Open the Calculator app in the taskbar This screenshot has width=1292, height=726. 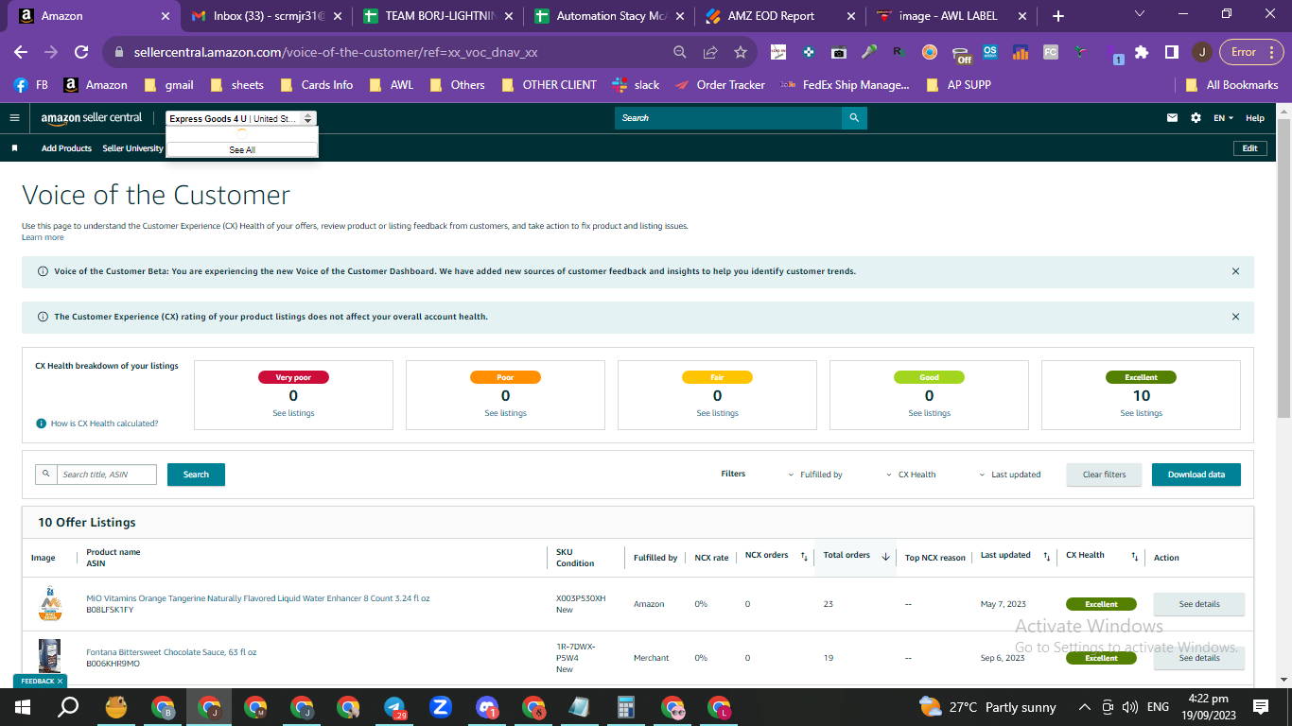[625, 707]
